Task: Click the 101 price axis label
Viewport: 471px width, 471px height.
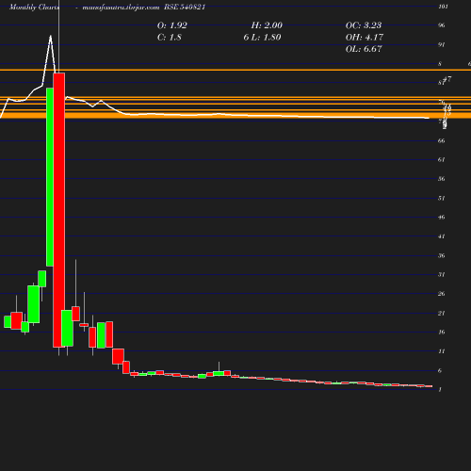Action: [x=443, y=7]
